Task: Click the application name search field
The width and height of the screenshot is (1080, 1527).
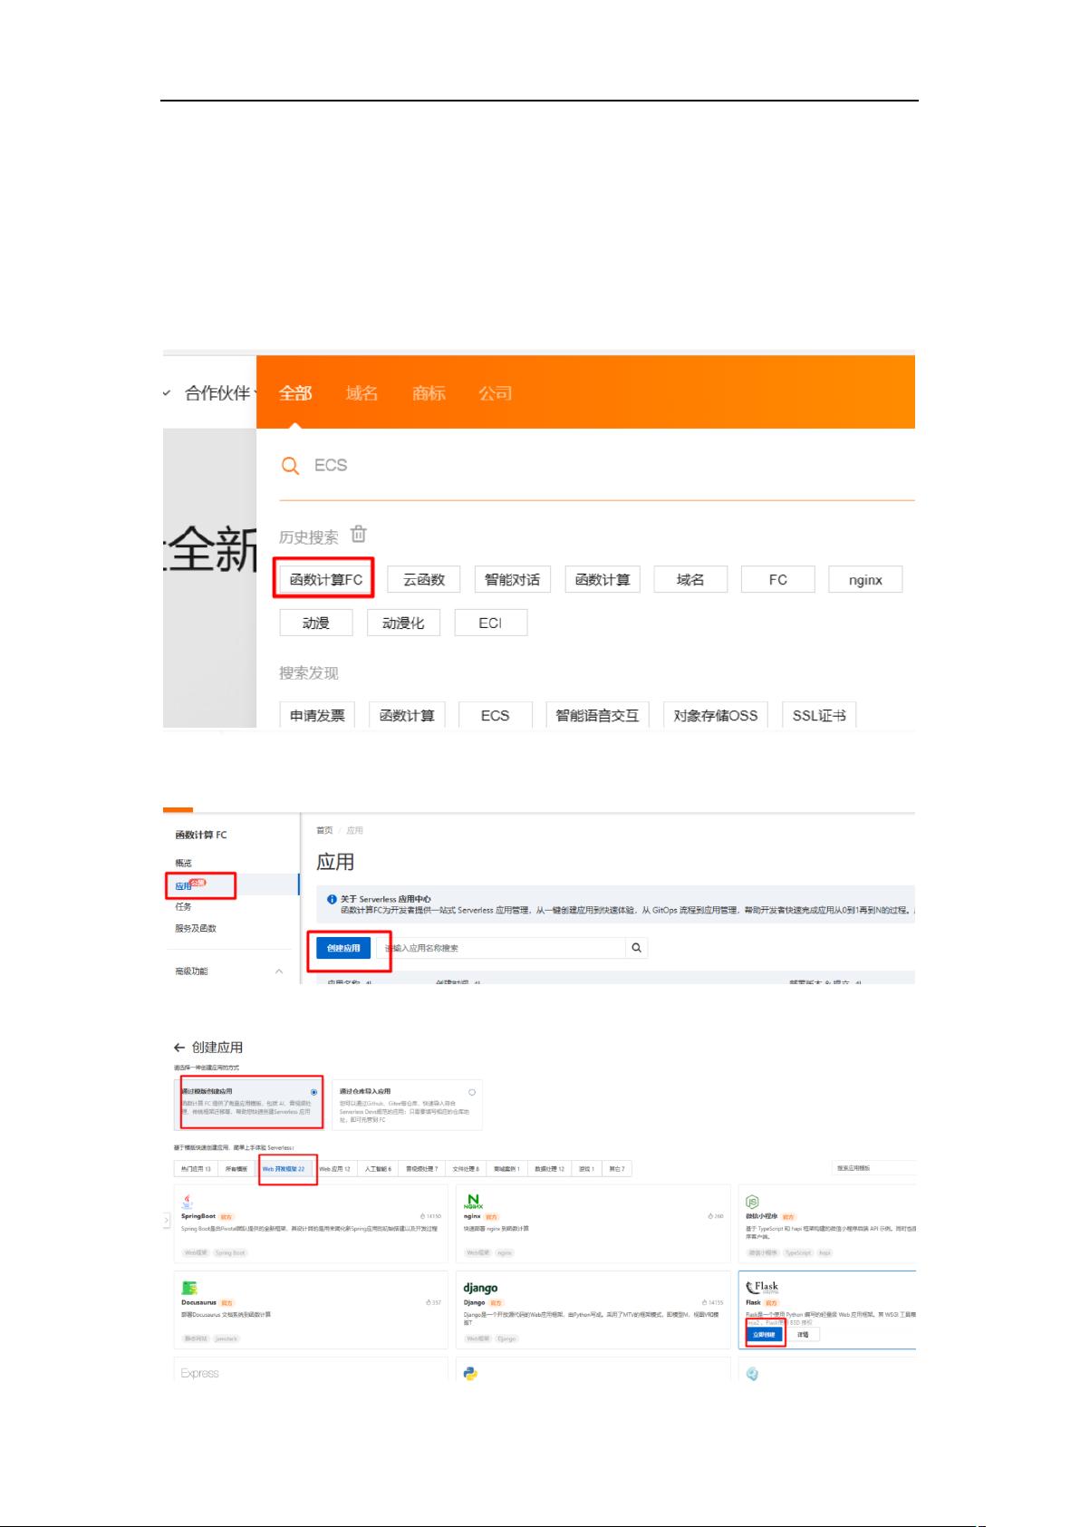Action: point(500,948)
